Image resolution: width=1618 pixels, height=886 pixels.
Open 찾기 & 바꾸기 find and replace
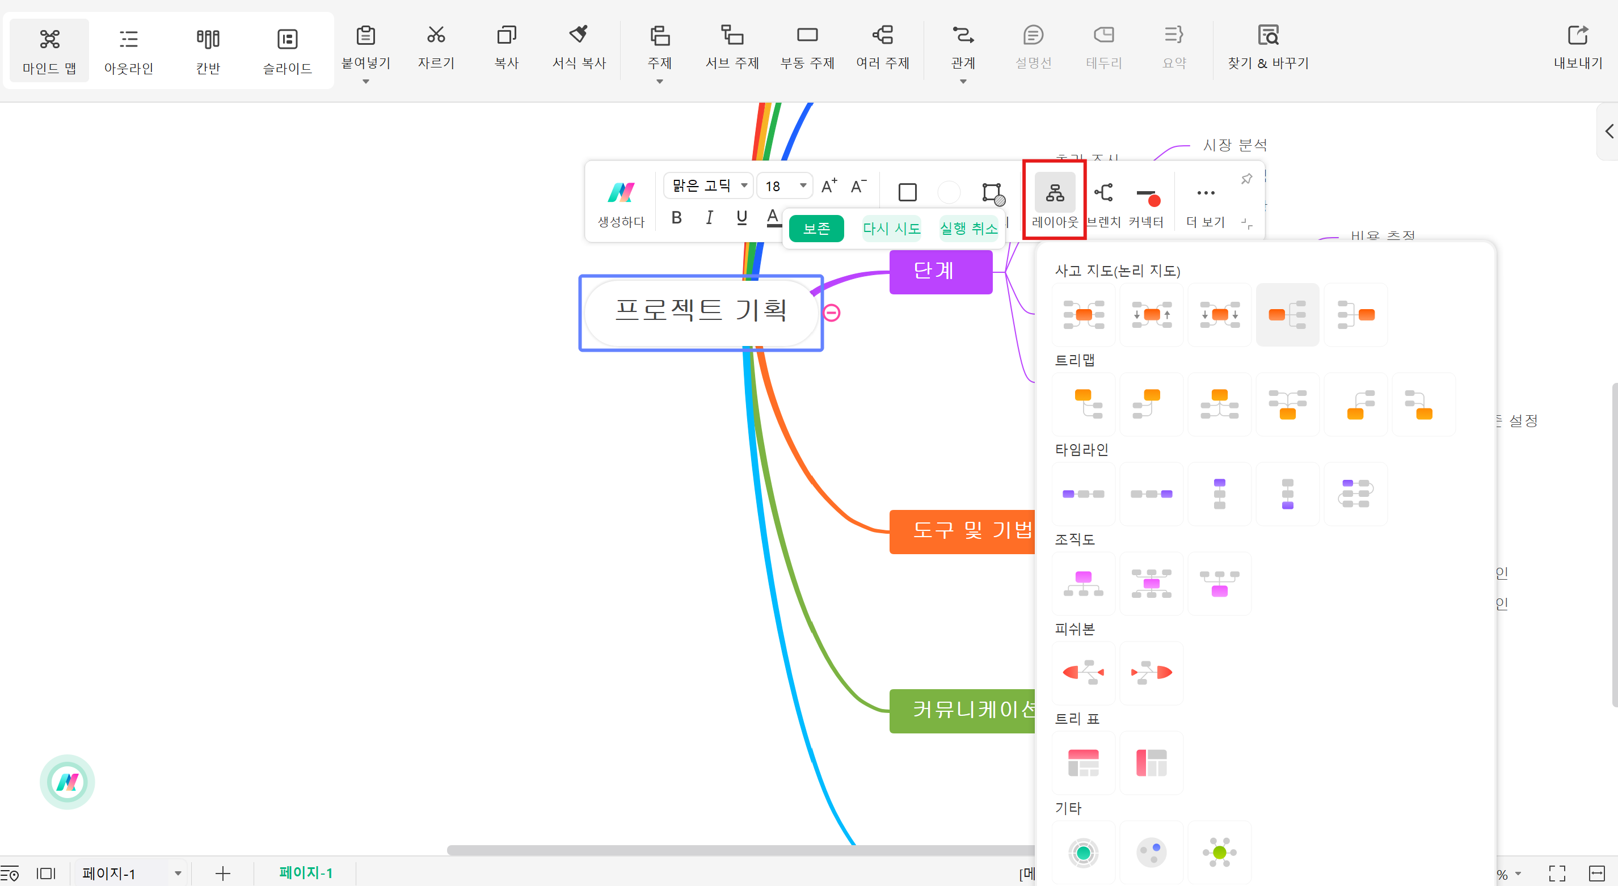click(1268, 47)
